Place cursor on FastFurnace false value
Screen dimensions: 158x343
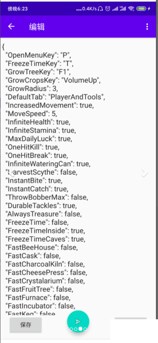(62, 298)
